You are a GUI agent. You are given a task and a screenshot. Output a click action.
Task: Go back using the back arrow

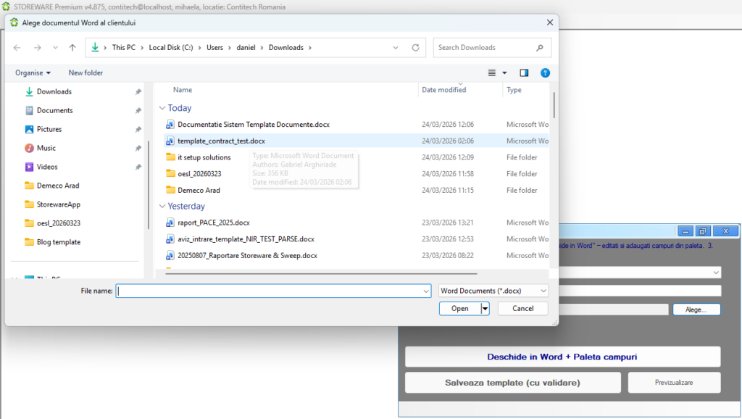pos(17,47)
